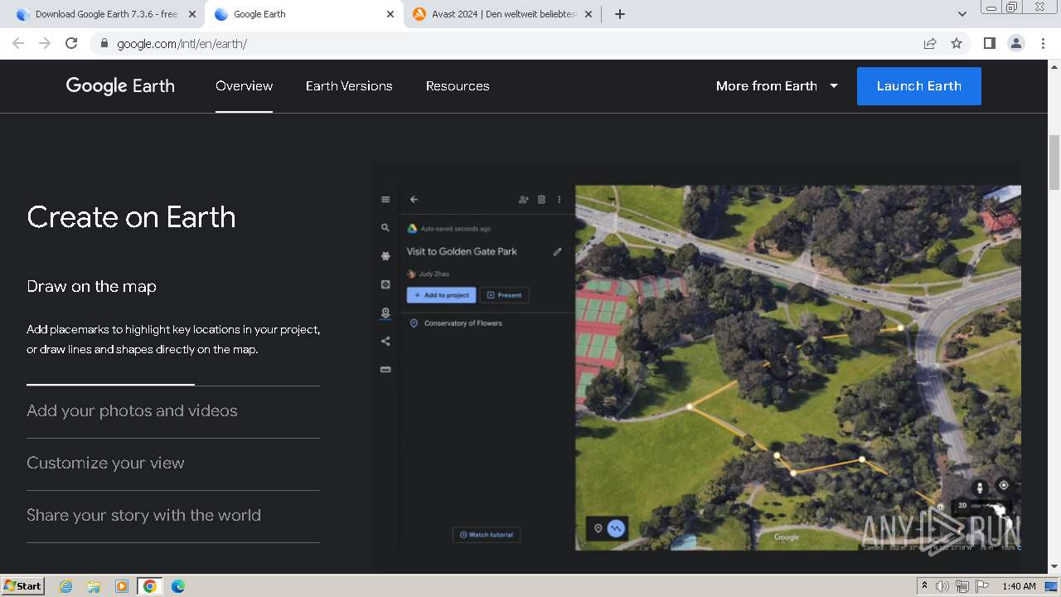This screenshot has width=1061, height=597.
Task: Bookmark this page with the star icon
Action: pos(957,44)
